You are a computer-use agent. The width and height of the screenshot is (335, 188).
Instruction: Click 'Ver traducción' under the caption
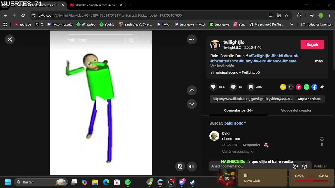pyautogui.click(x=222, y=66)
